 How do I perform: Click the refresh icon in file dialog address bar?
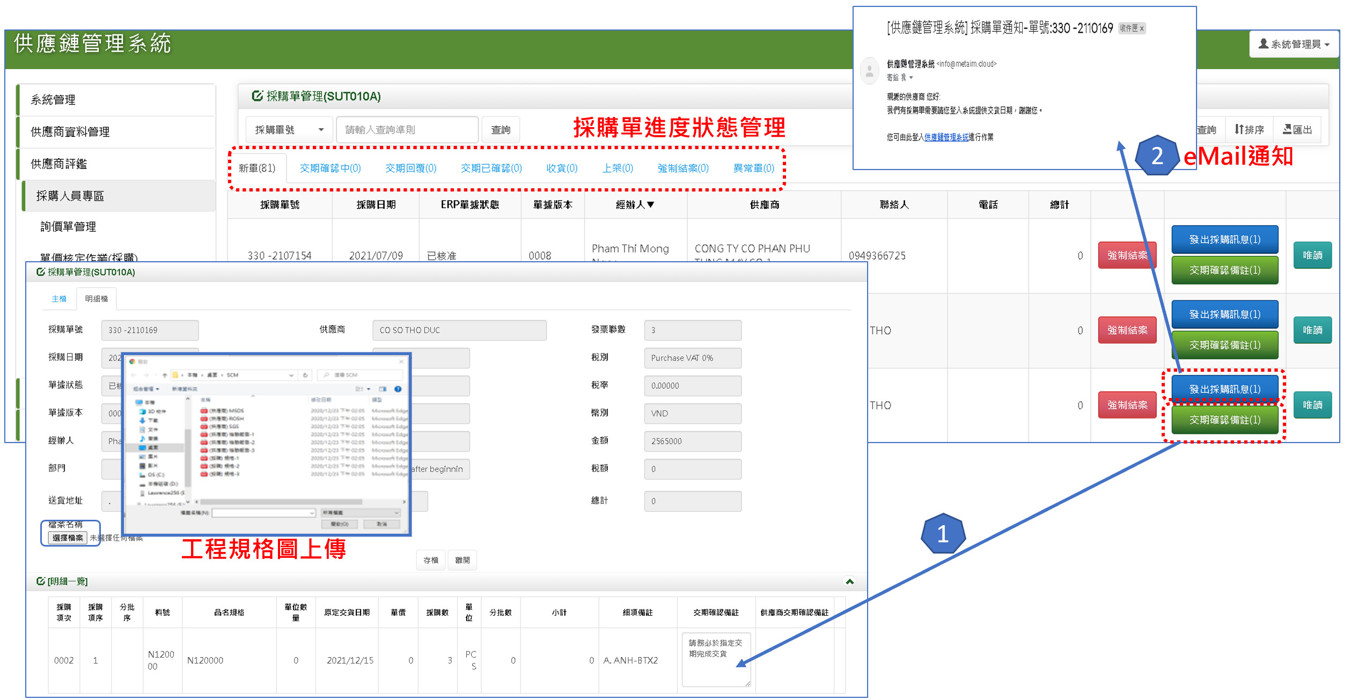coord(305,375)
